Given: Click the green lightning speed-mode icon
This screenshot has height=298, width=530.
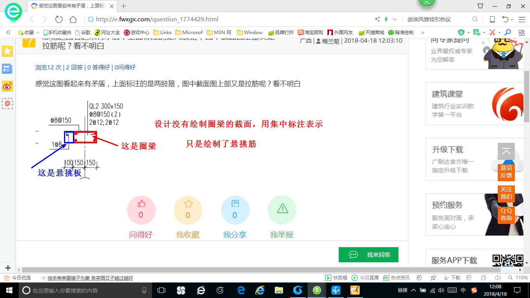Looking at the screenshot, I should (386, 19).
